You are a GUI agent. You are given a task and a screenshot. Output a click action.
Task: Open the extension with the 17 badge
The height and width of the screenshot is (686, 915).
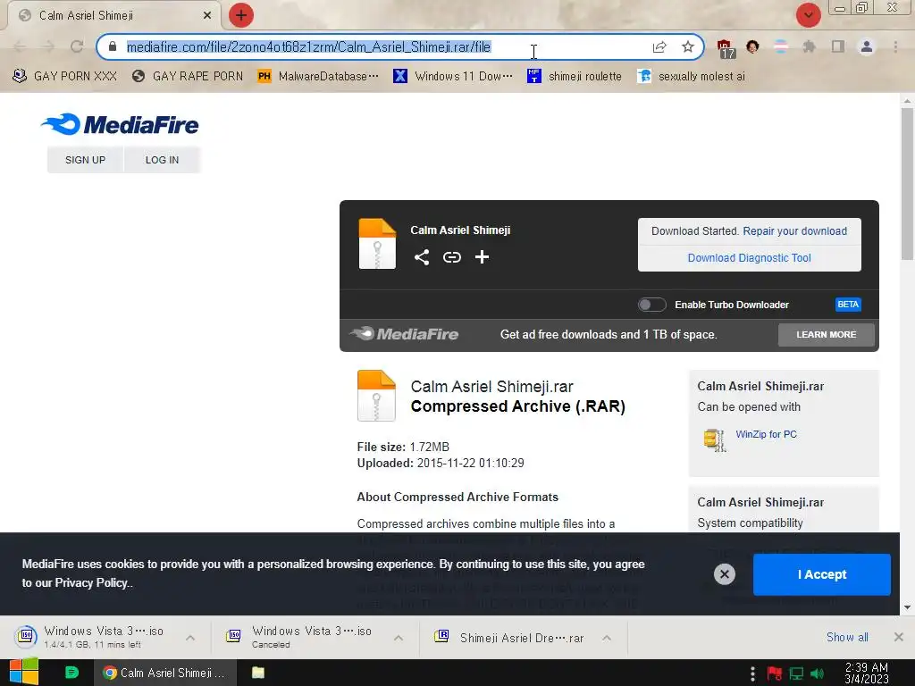tap(726, 48)
